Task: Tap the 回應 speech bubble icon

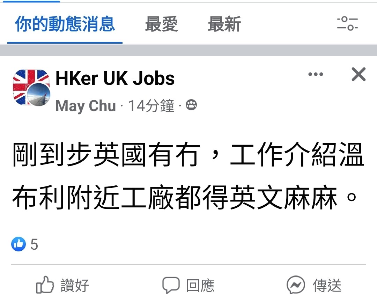Action: pos(171,285)
